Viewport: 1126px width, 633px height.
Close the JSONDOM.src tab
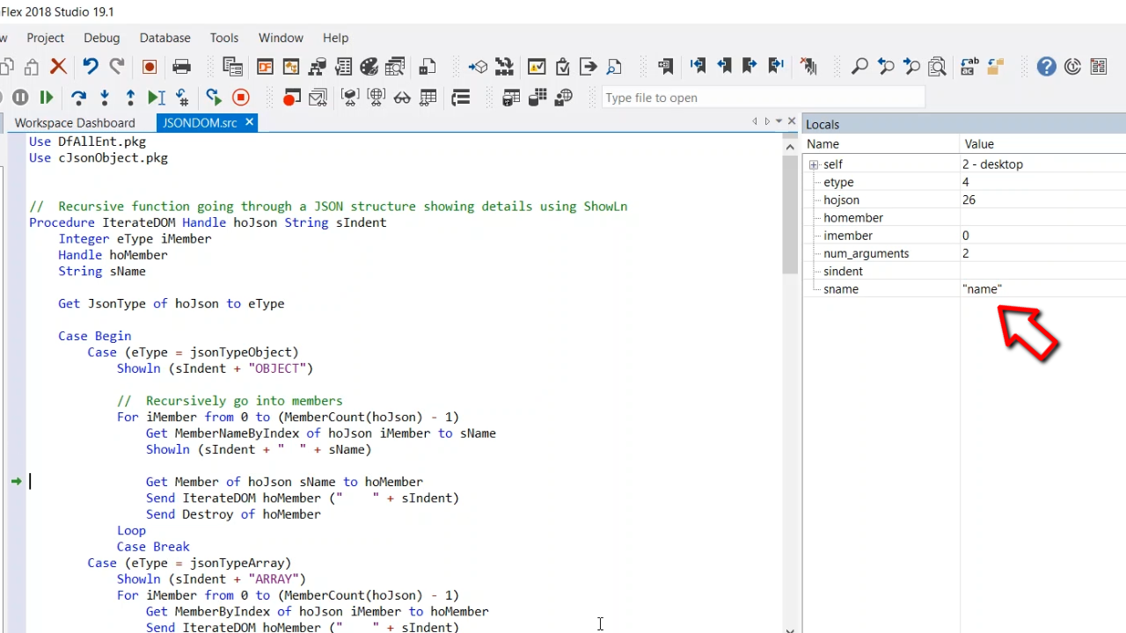click(x=250, y=122)
